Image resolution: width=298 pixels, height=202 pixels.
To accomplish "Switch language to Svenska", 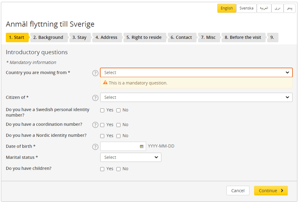I will (246, 8).
